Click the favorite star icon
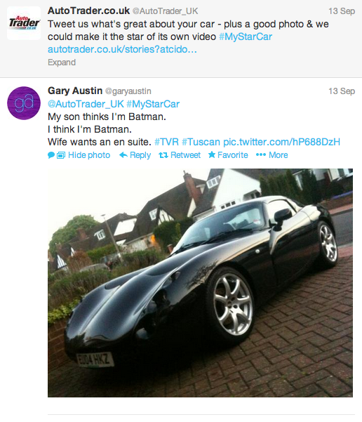 click(x=212, y=154)
